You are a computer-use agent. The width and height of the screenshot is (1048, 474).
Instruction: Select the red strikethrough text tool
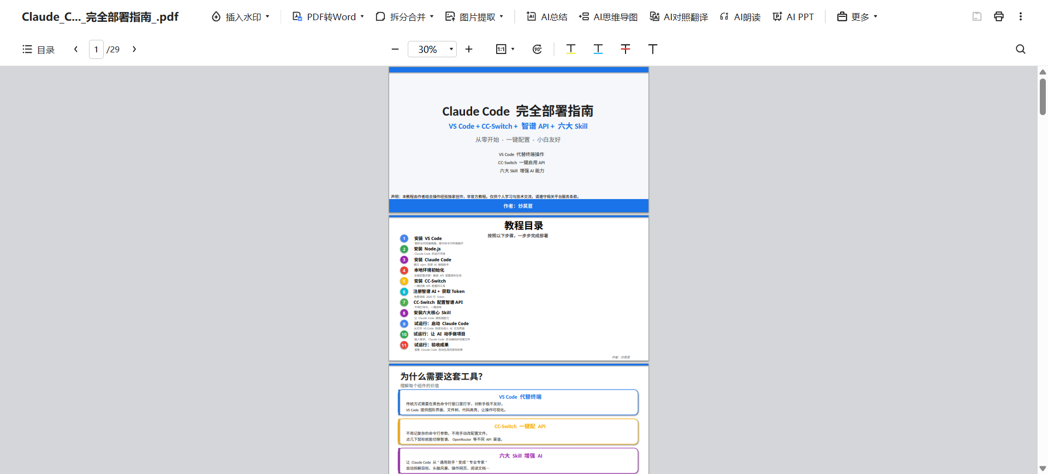pos(626,49)
